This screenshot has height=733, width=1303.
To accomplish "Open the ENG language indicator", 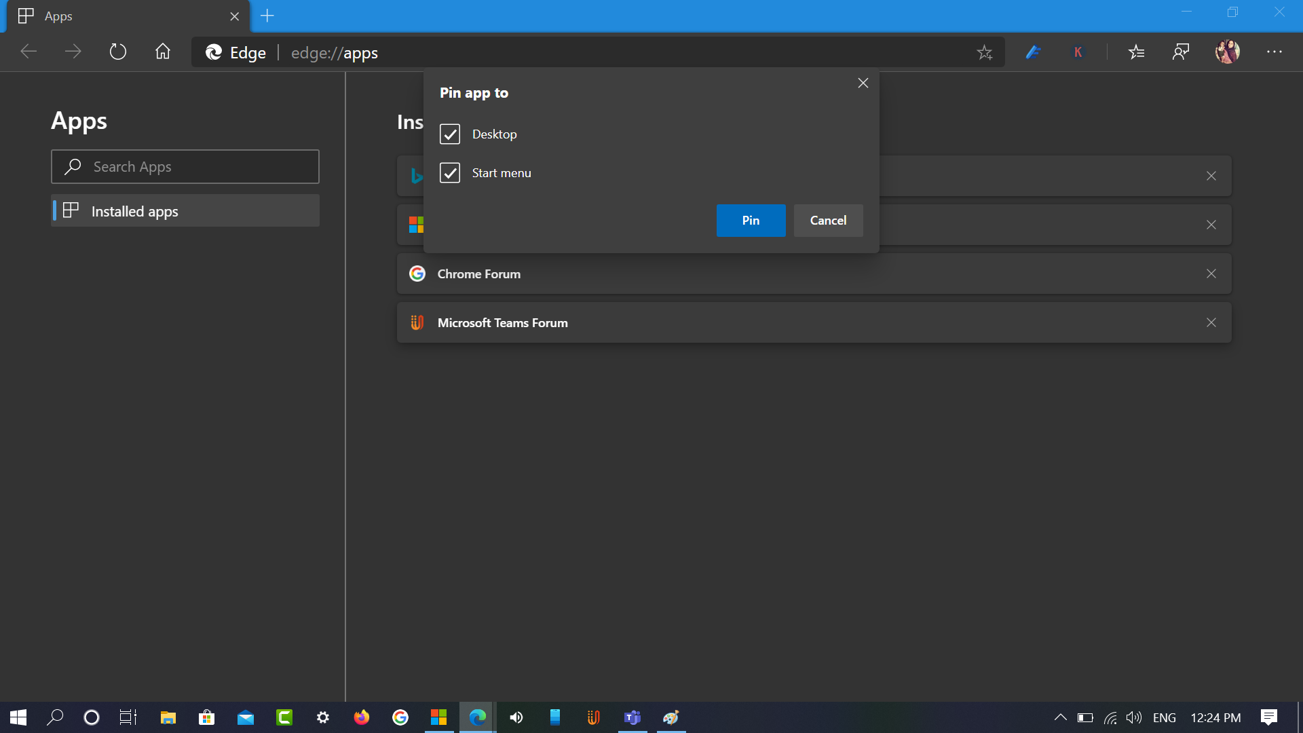I will click(1165, 717).
